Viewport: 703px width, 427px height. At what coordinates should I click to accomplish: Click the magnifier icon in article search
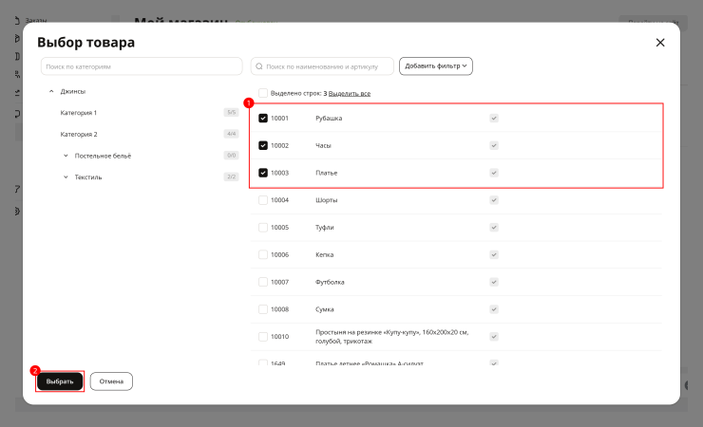click(x=259, y=66)
